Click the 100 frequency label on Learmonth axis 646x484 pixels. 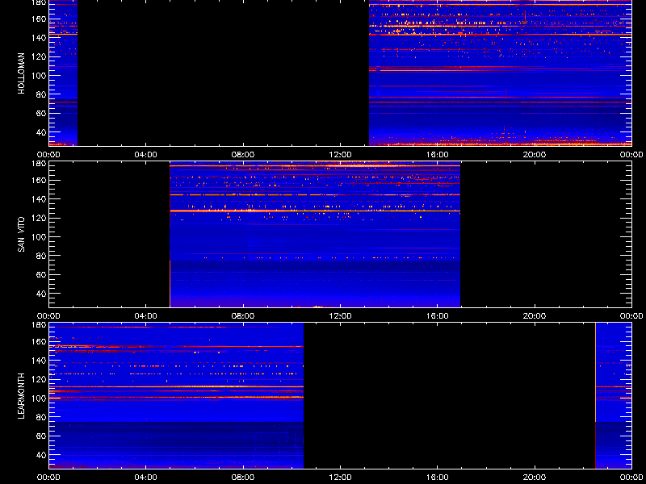(x=39, y=398)
